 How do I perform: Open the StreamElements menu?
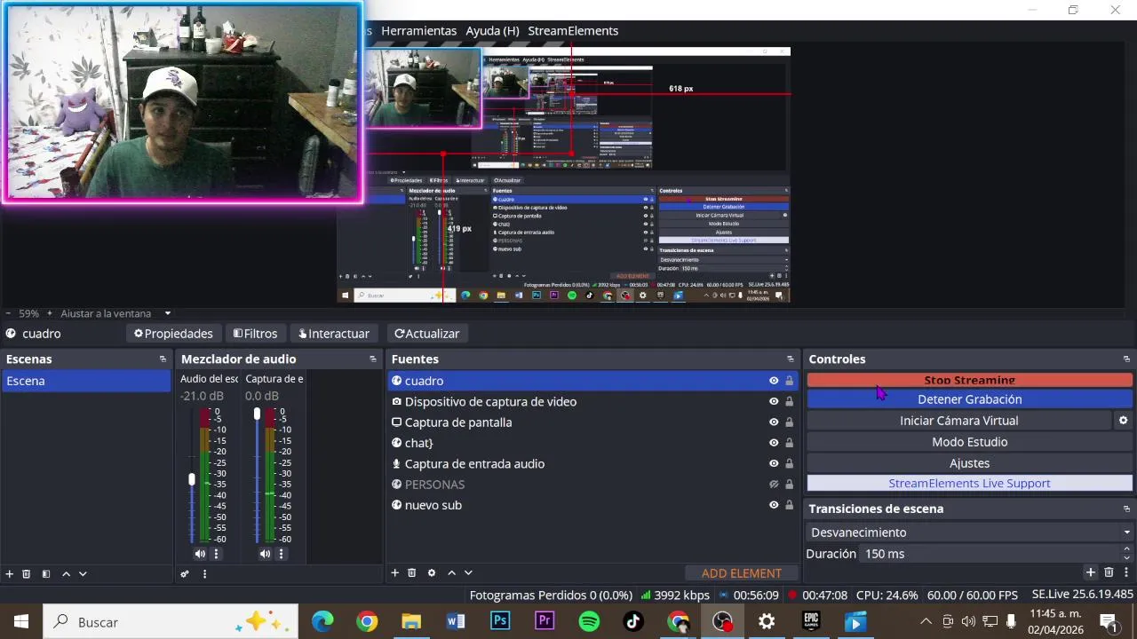pos(573,30)
